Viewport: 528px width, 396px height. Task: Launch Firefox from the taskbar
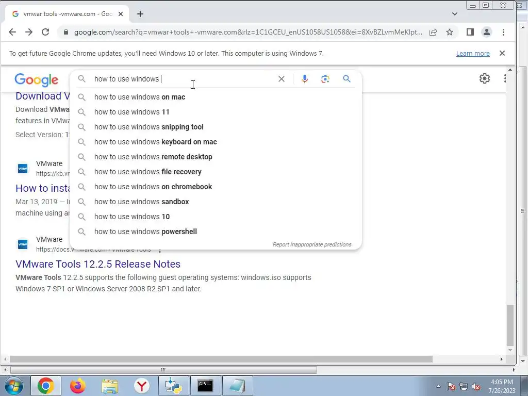pos(77,386)
